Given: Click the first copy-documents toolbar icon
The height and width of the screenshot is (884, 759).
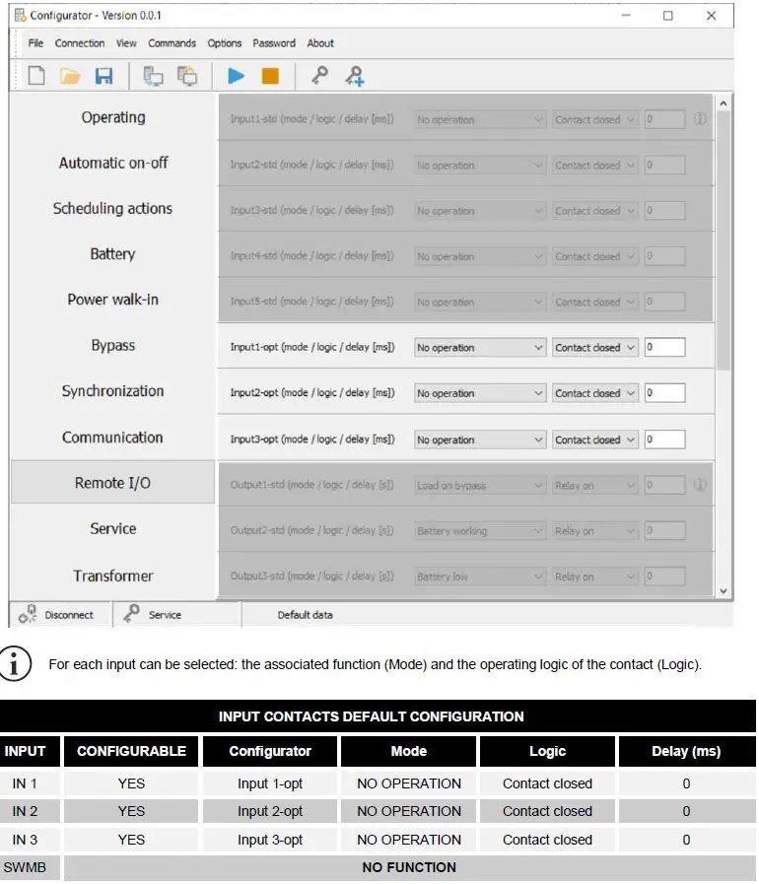Looking at the screenshot, I should click(x=153, y=76).
